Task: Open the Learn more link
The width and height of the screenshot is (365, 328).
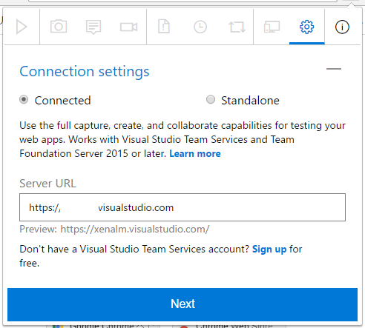Action: pos(195,153)
